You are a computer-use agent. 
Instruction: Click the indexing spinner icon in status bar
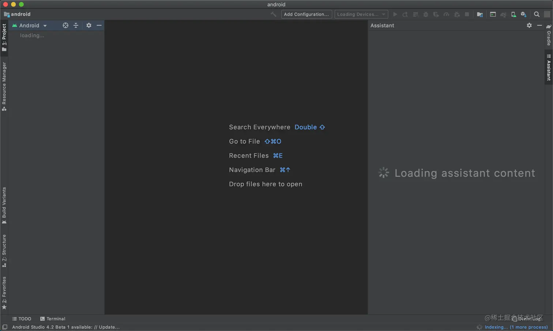click(479, 327)
